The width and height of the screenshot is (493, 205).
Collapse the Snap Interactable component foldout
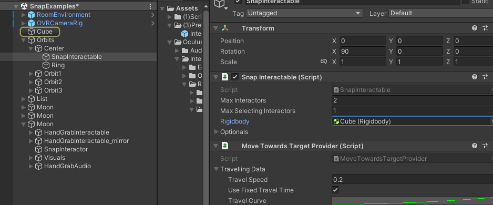(215, 77)
